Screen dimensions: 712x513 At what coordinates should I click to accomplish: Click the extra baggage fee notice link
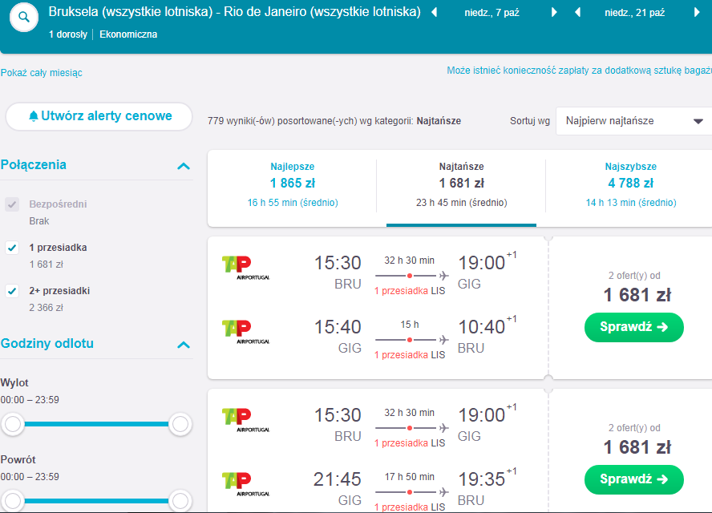(x=580, y=71)
